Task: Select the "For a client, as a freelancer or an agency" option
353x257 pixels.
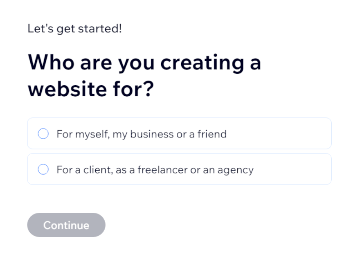Action: 179,169
